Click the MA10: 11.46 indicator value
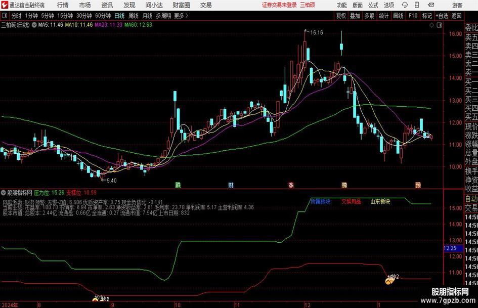Viewport: 478px width, 308px height. (79, 25)
